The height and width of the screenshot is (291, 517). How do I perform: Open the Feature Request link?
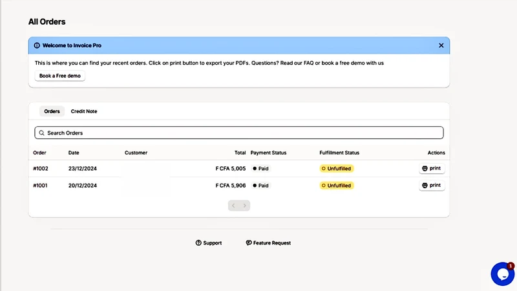pos(268,243)
